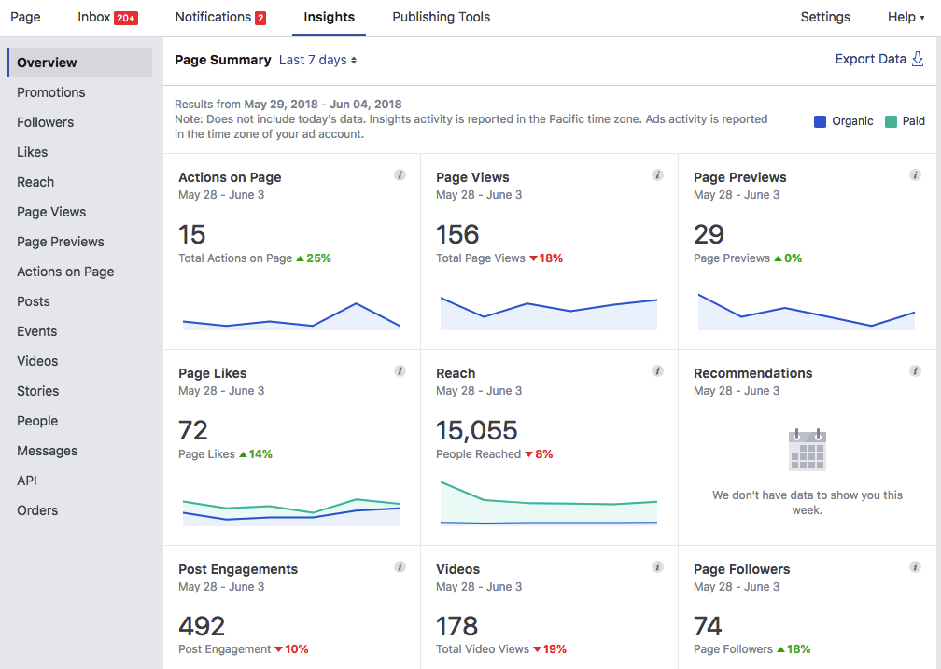Open the Inbox tab
This screenshot has width=941, height=669.
pos(106,17)
